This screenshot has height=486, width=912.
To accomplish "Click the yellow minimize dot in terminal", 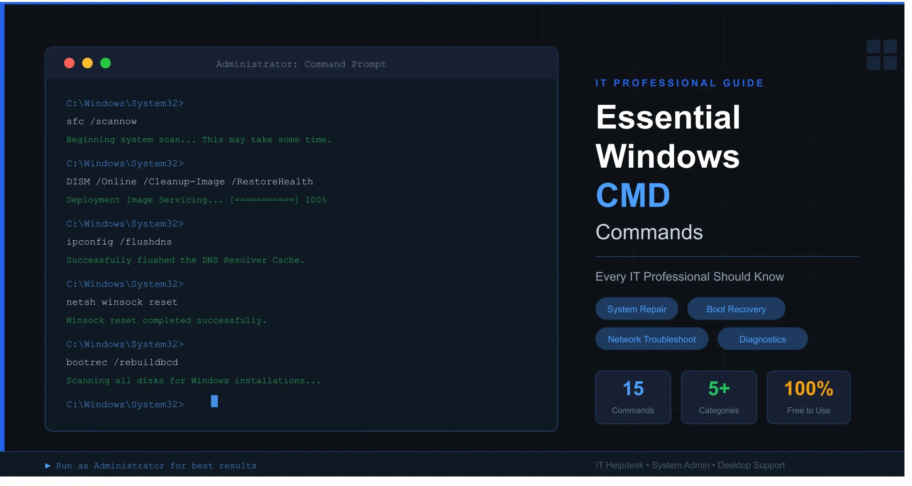I will click(87, 63).
